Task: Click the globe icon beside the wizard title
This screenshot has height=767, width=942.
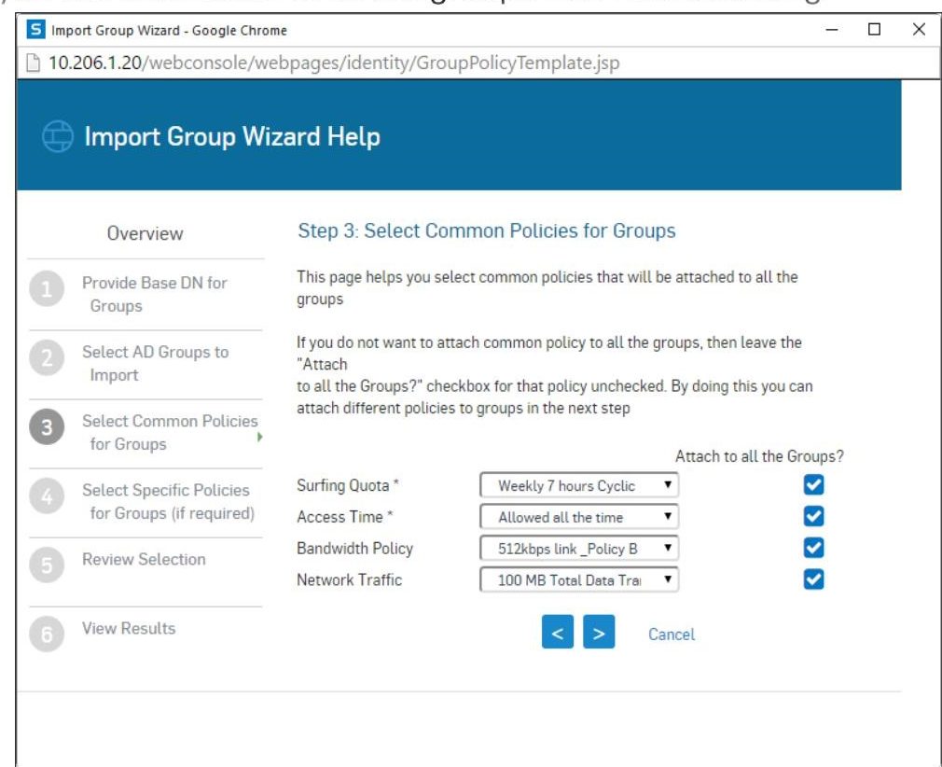Action: (58, 137)
